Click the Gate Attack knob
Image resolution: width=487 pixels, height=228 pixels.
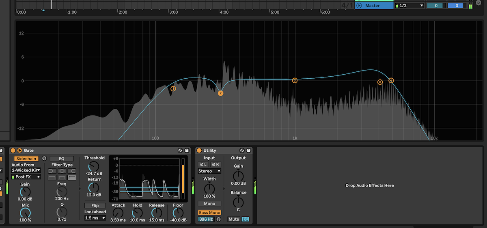[118, 212]
